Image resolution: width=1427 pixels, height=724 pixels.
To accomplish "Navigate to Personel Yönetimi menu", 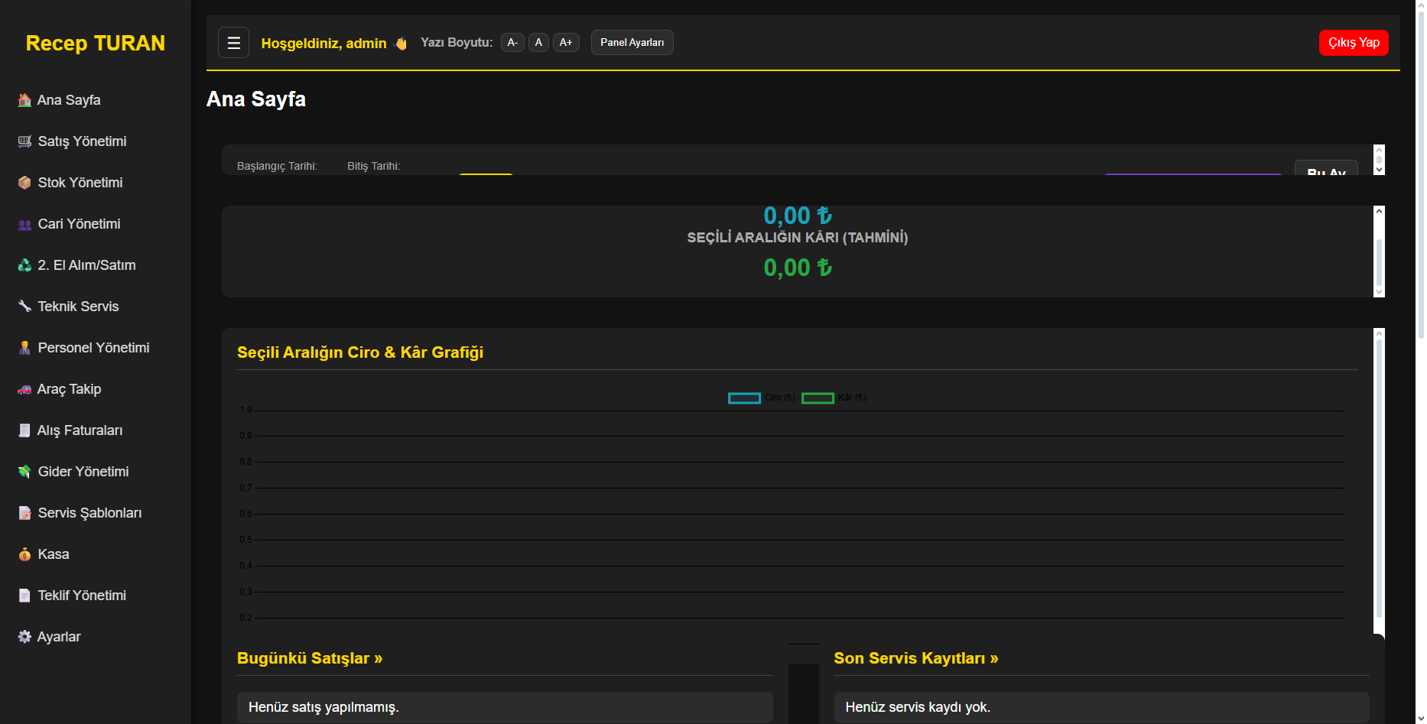I will tap(93, 348).
